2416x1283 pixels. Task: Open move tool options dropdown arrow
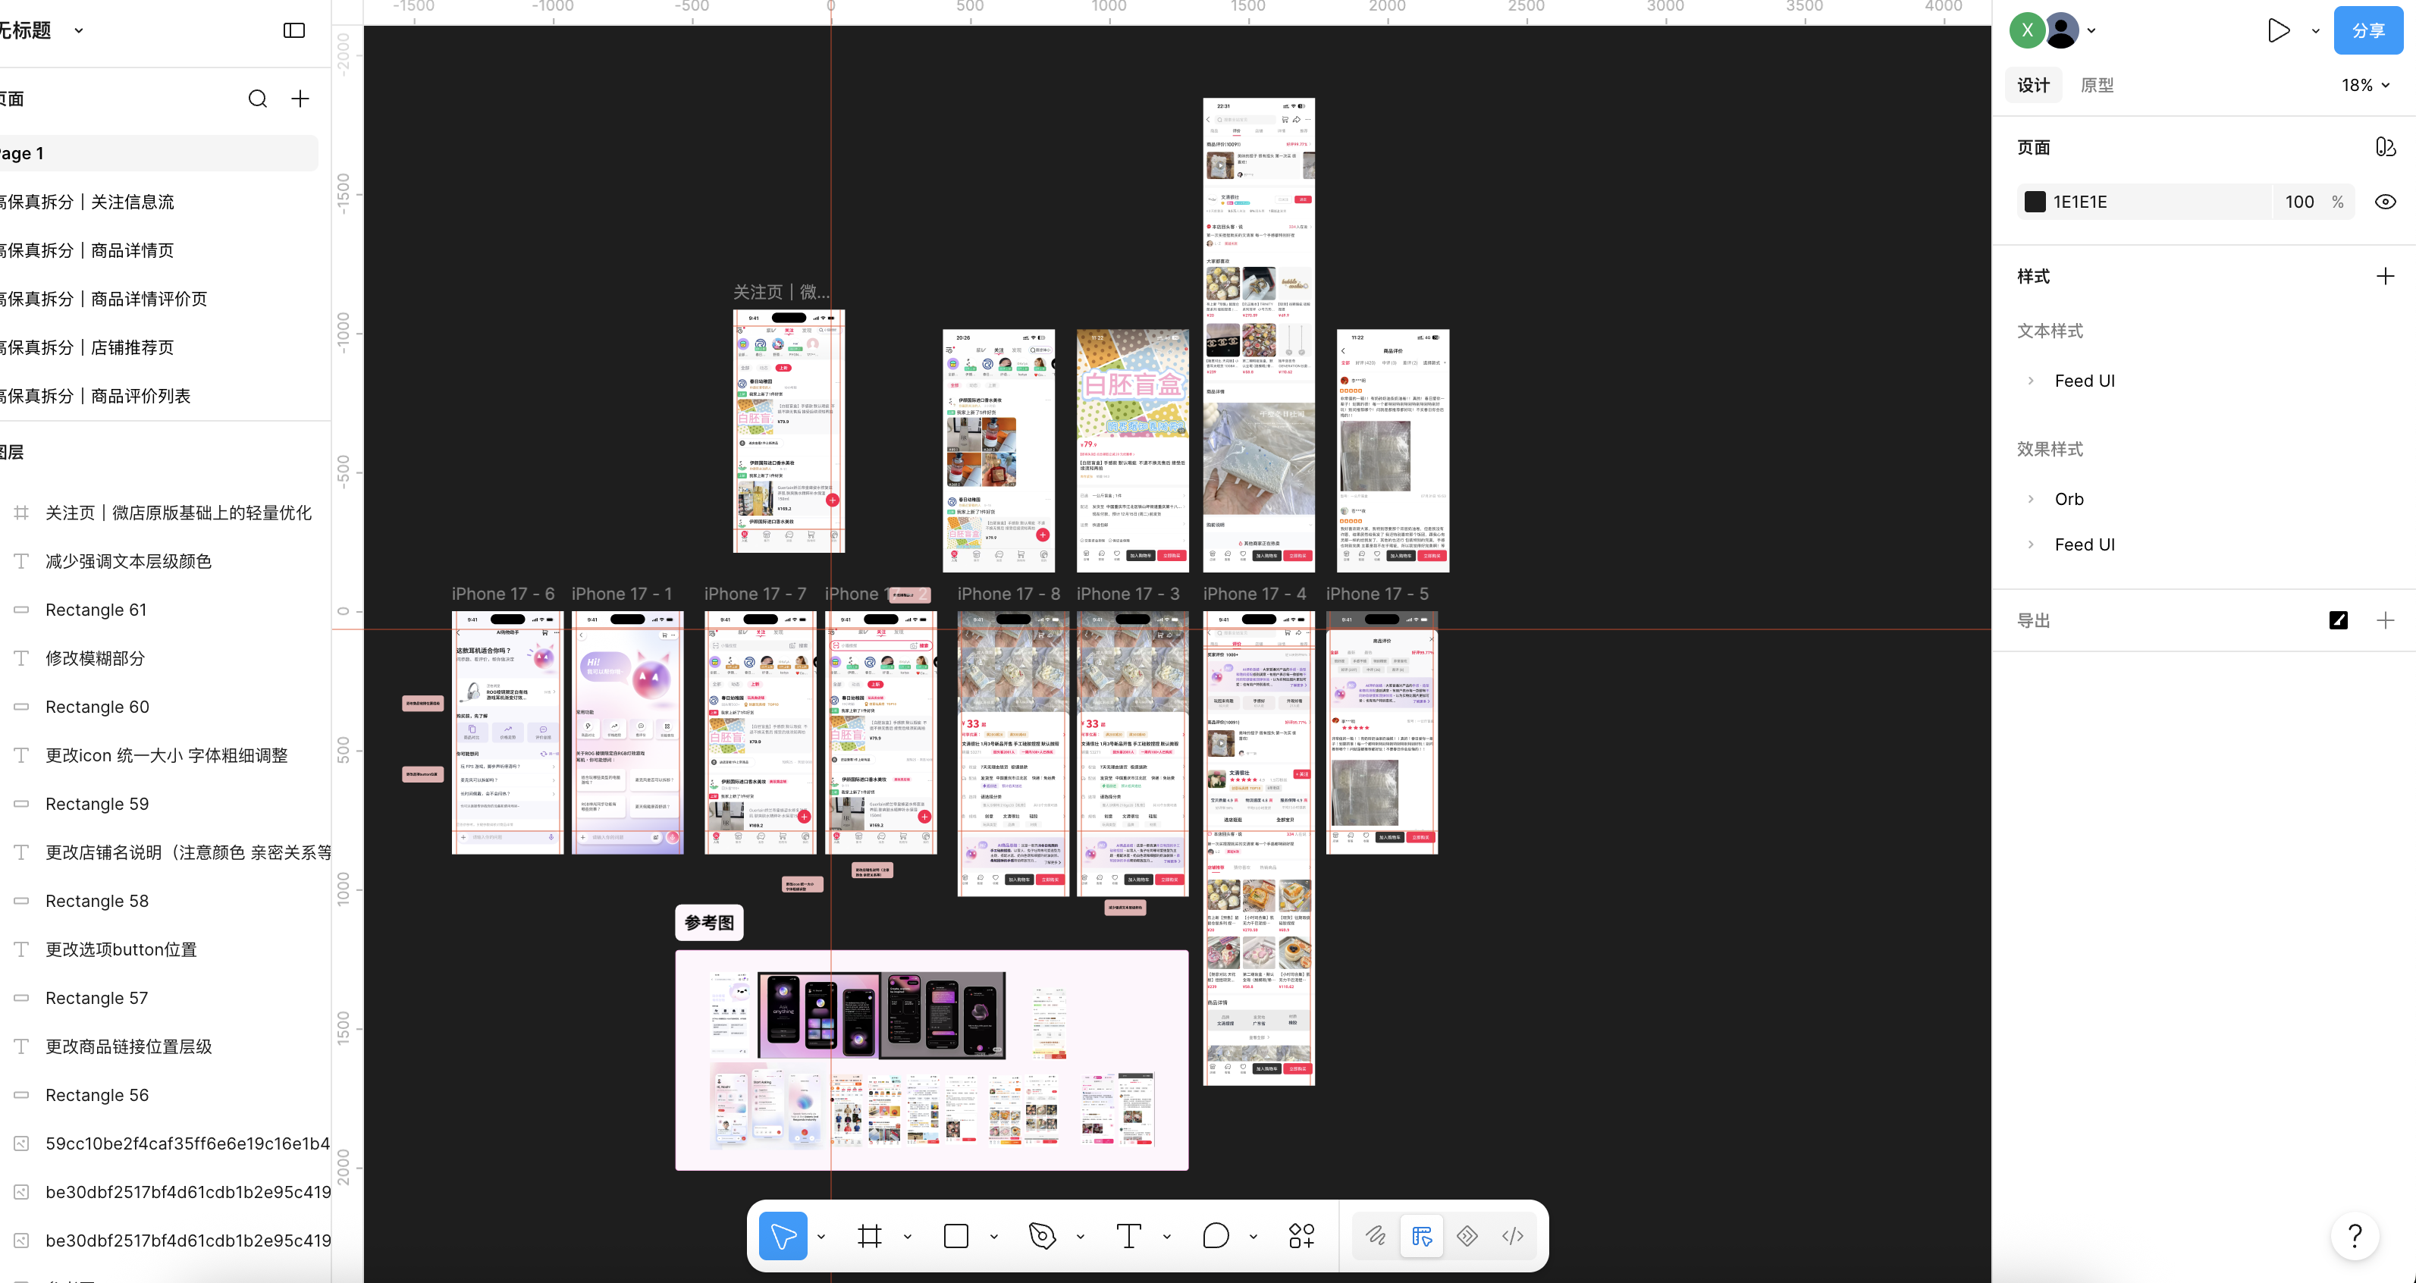[x=821, y=1237]
